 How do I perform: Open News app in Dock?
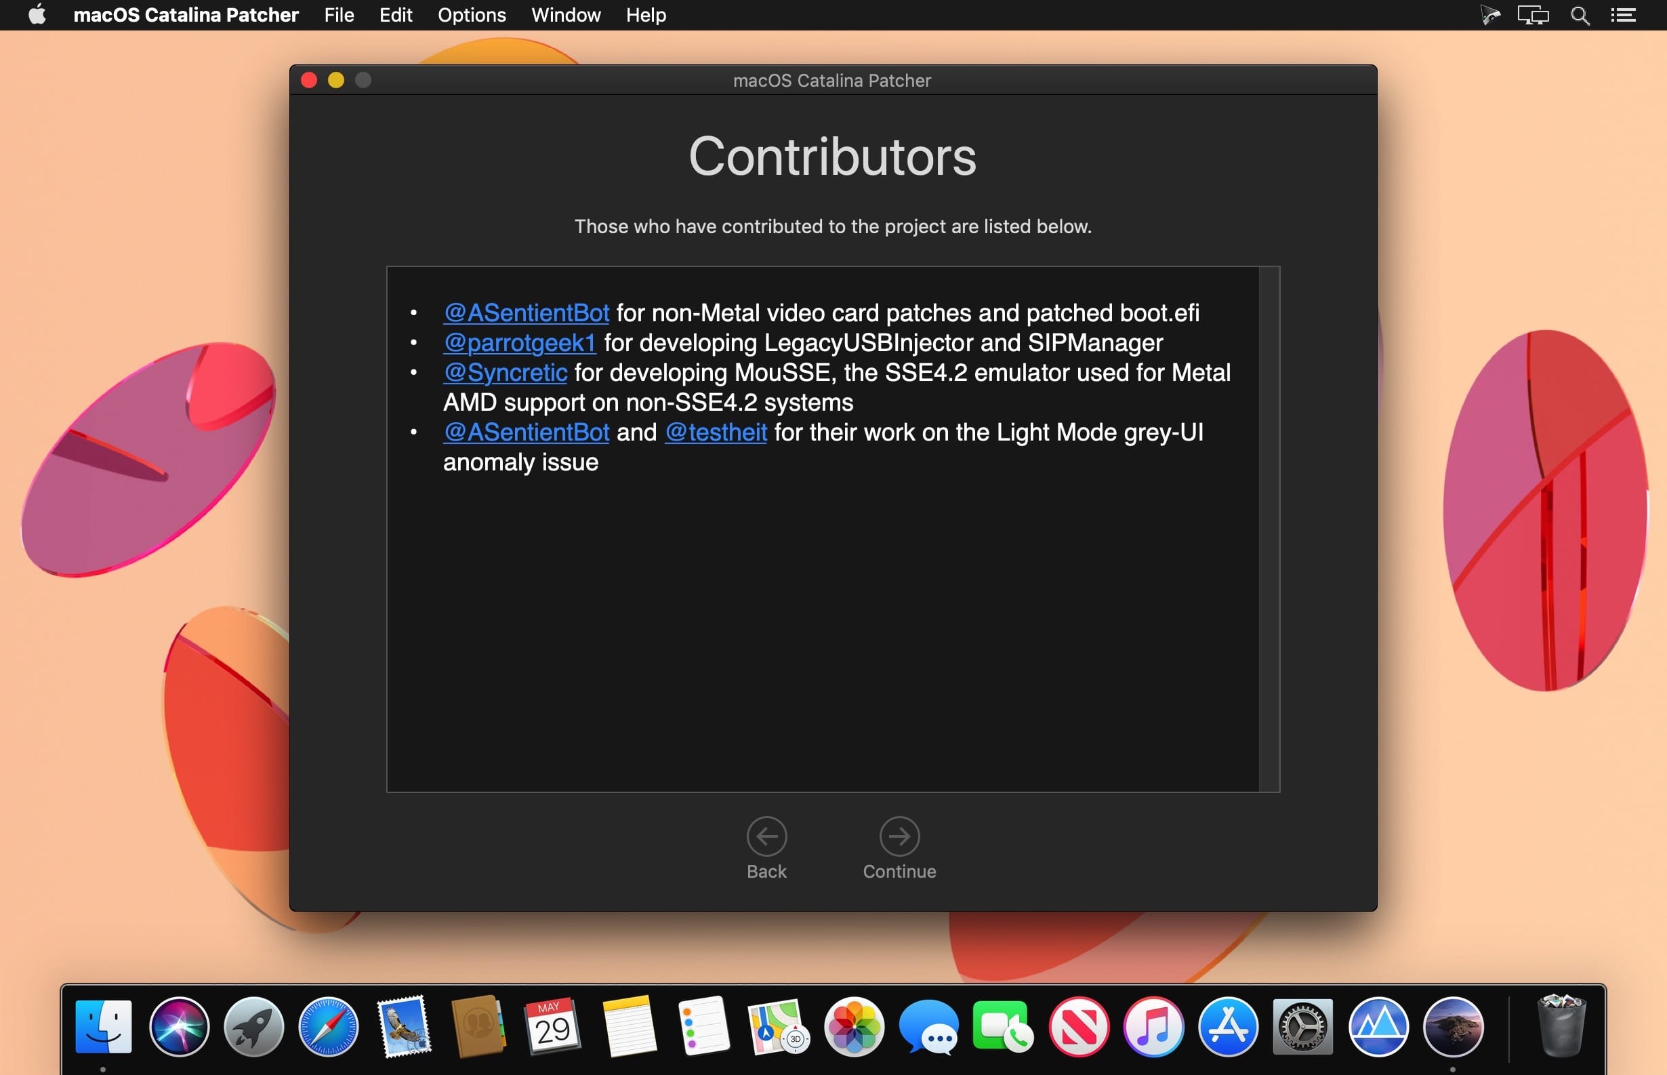[1079, 1026]
